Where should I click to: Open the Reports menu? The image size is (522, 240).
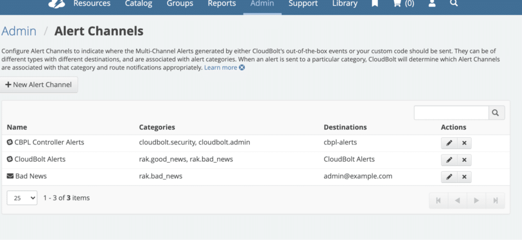pos(222,4)
